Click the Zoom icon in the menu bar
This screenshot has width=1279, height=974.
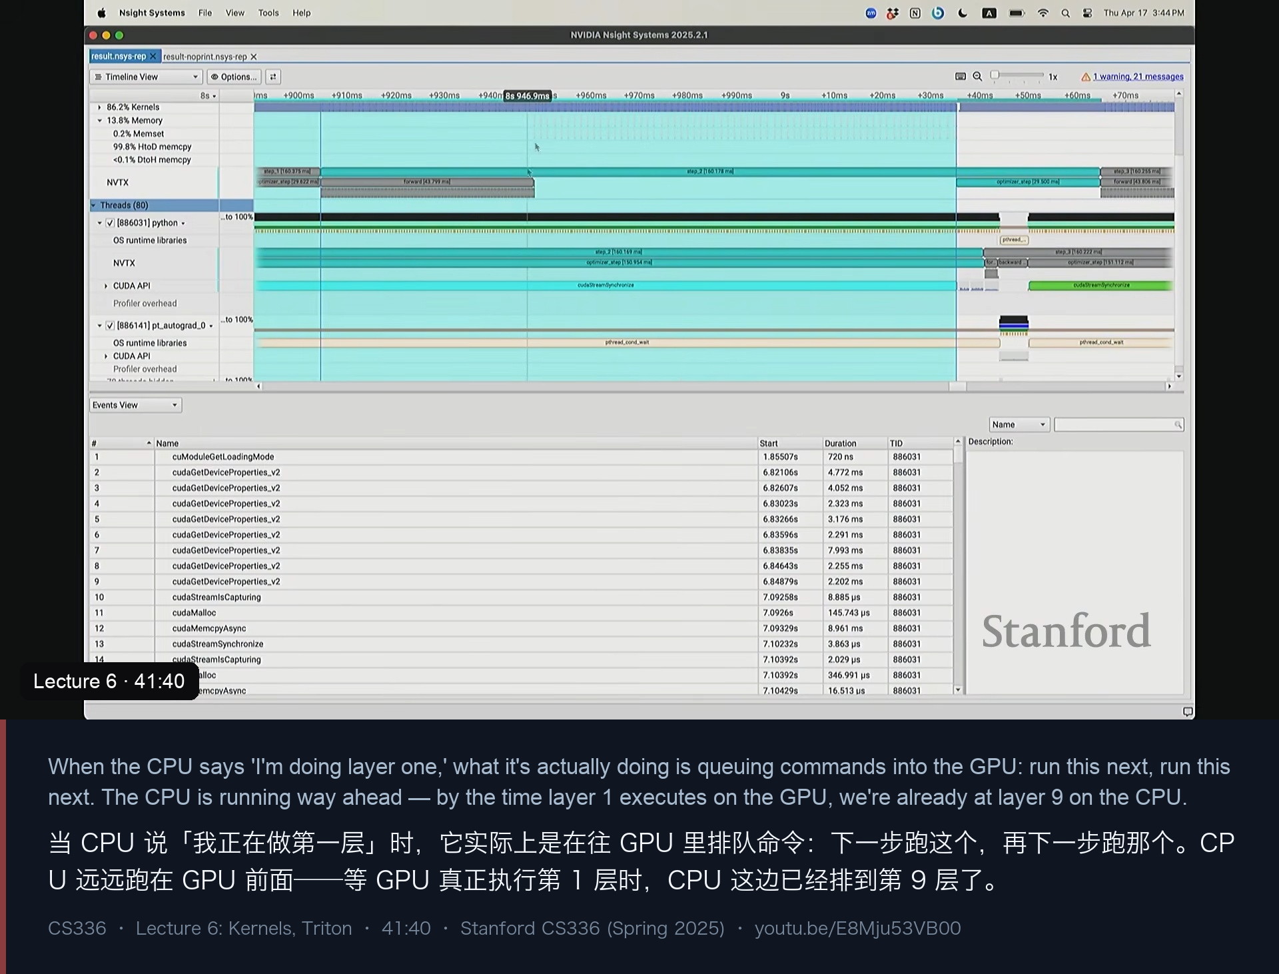[x=871, y=13]
